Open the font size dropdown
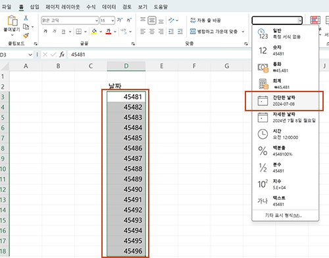This screenshot has height=258, width=329. pos(113,20)
